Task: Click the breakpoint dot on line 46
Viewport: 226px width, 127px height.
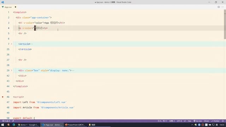Action: (x=2, y=97)
